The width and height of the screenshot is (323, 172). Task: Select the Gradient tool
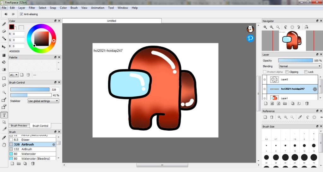pyautogui.click(x=4, y=69)
